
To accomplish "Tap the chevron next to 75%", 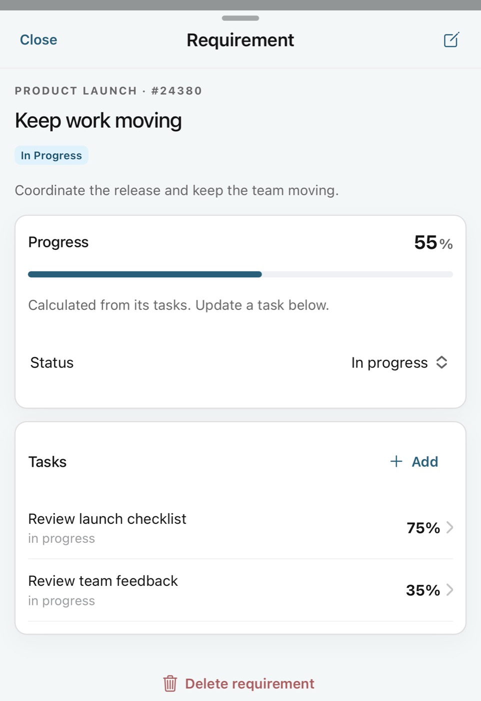I will click(x=449, y=527).
